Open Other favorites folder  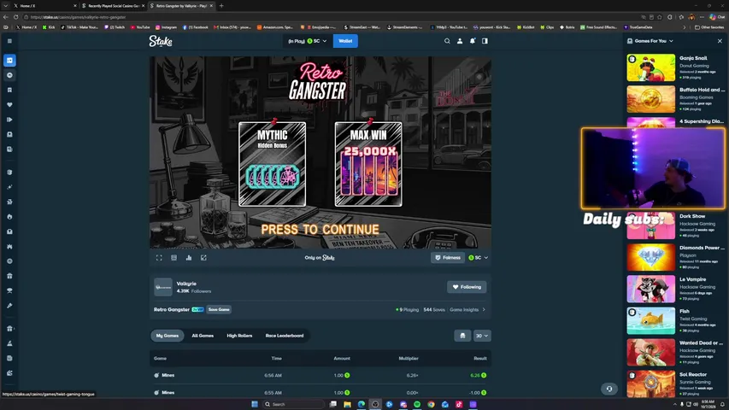point(710,27)
